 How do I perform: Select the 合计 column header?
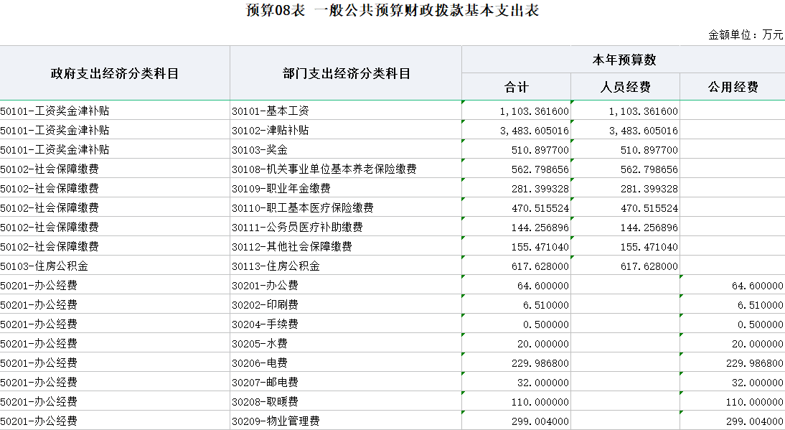point(516,87)
